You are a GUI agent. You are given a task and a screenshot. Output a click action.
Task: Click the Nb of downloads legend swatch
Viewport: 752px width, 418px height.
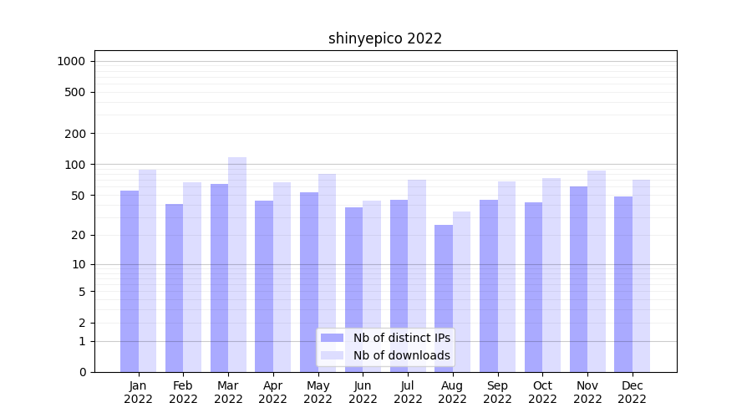click(332, 355)
